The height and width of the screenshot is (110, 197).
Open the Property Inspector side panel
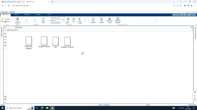coord(195,33)
